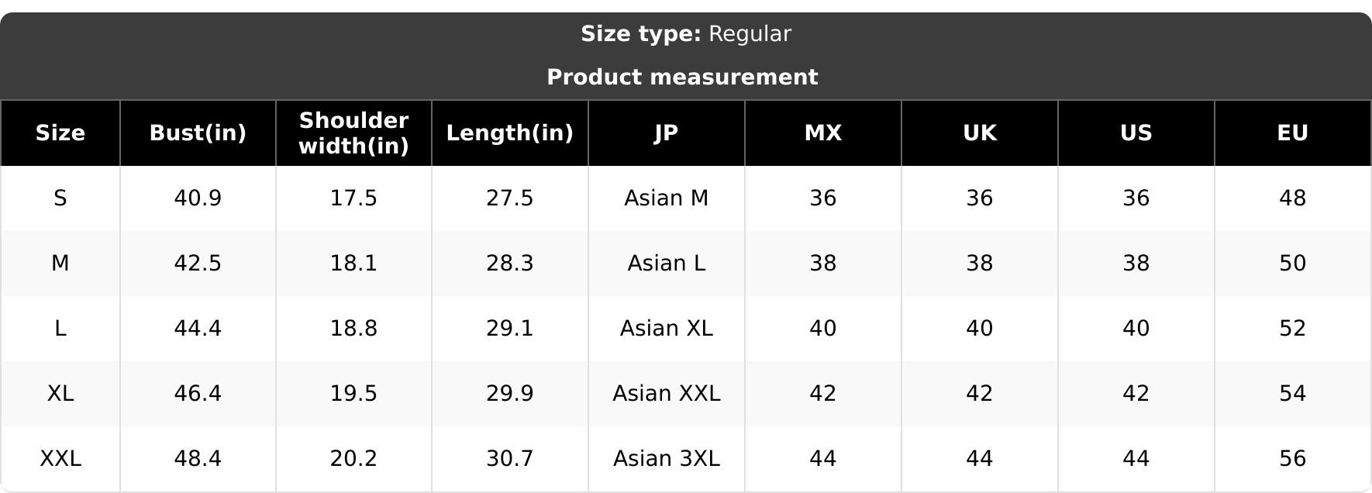Image resolution: width=1372 pixels, height=493 pixels.
Task: Click the Size type: Regular label
Action: 686,34
